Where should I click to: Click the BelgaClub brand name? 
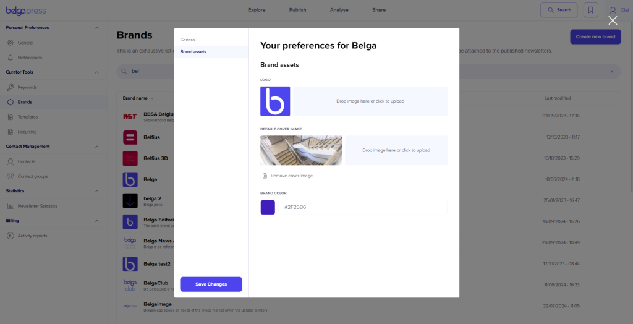pos(156,283)
